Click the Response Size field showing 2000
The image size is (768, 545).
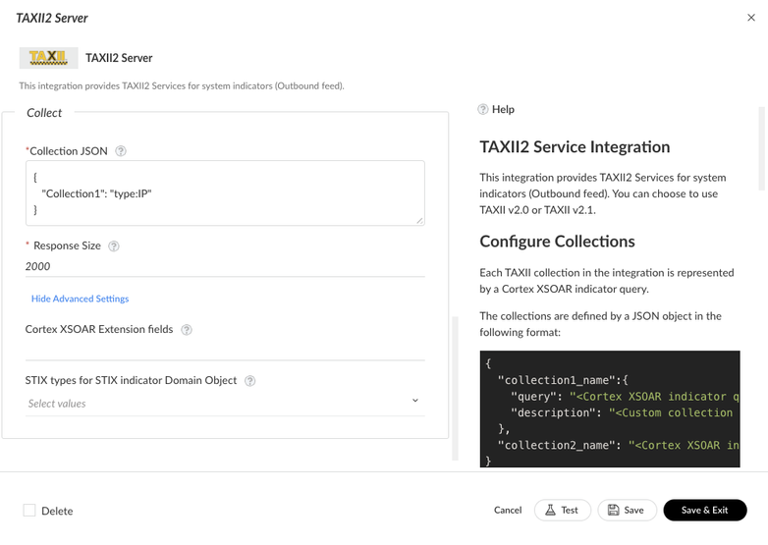tap(225, 266)
